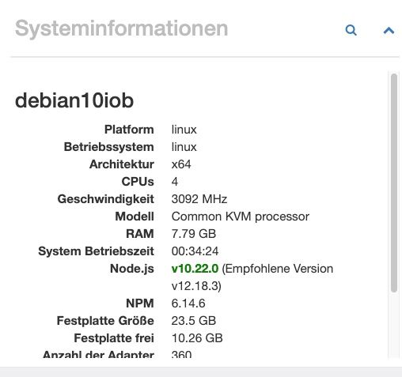This screenshot has height=377, width=402.
Task: Select model text Common KVM processor
Action: click(241, 217)
